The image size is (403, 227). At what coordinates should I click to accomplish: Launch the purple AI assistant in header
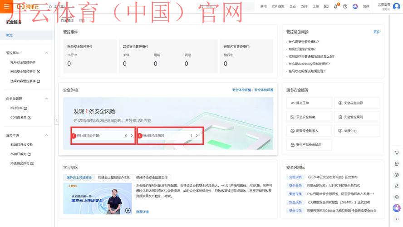click(355, 6)
